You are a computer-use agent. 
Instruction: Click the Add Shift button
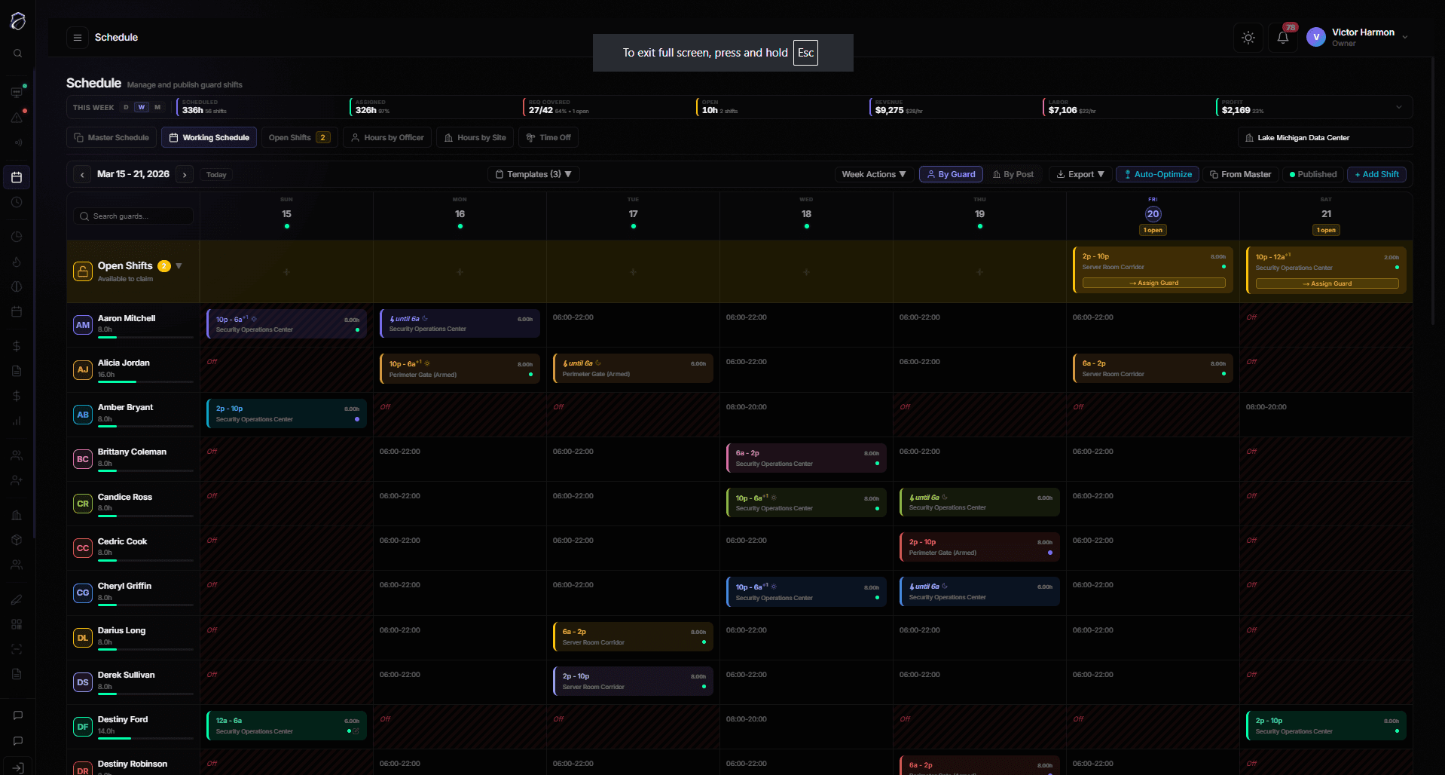pos(1376,174)
